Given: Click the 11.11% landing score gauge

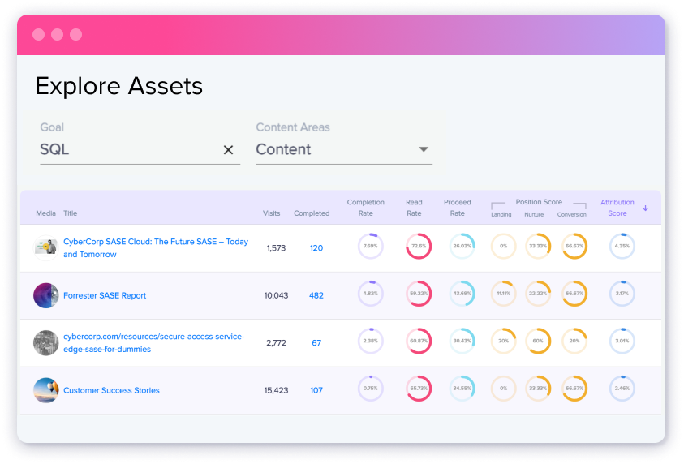Looking at the screenshot, I should pos(503,294).
